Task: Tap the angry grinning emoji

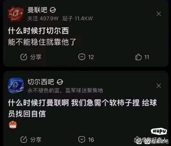Action: (x=13, y=125)
